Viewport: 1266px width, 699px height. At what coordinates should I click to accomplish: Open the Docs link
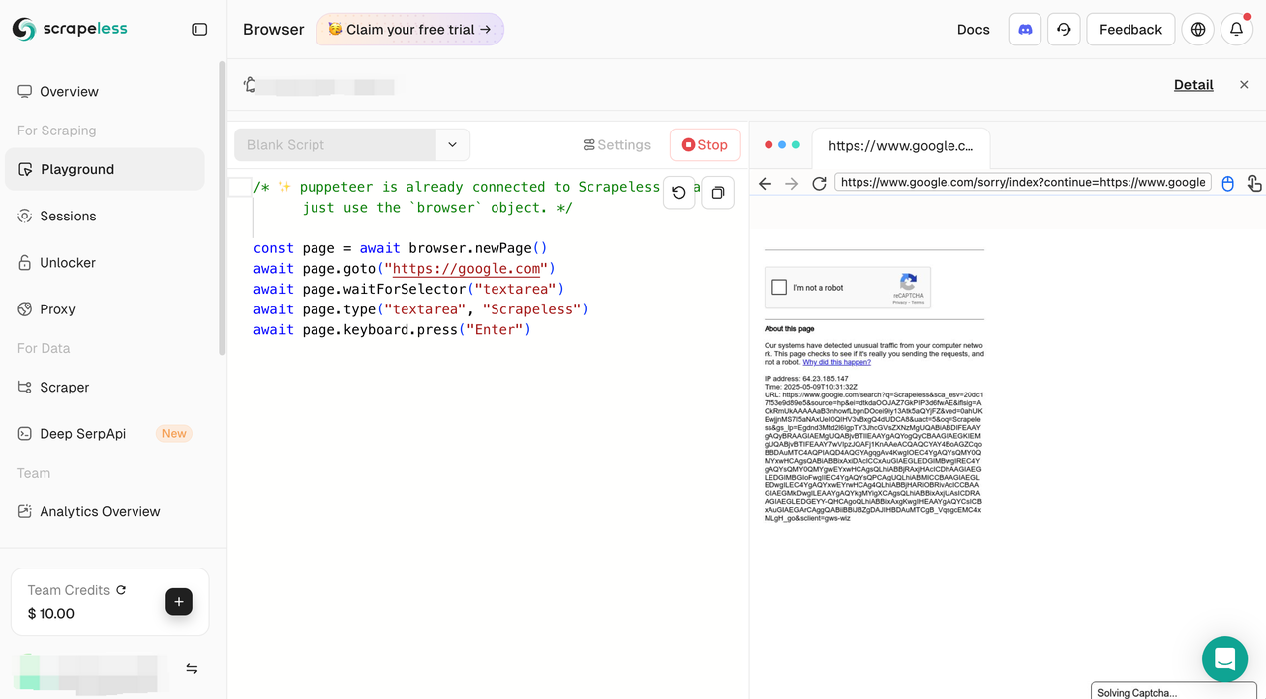(973, 30)
